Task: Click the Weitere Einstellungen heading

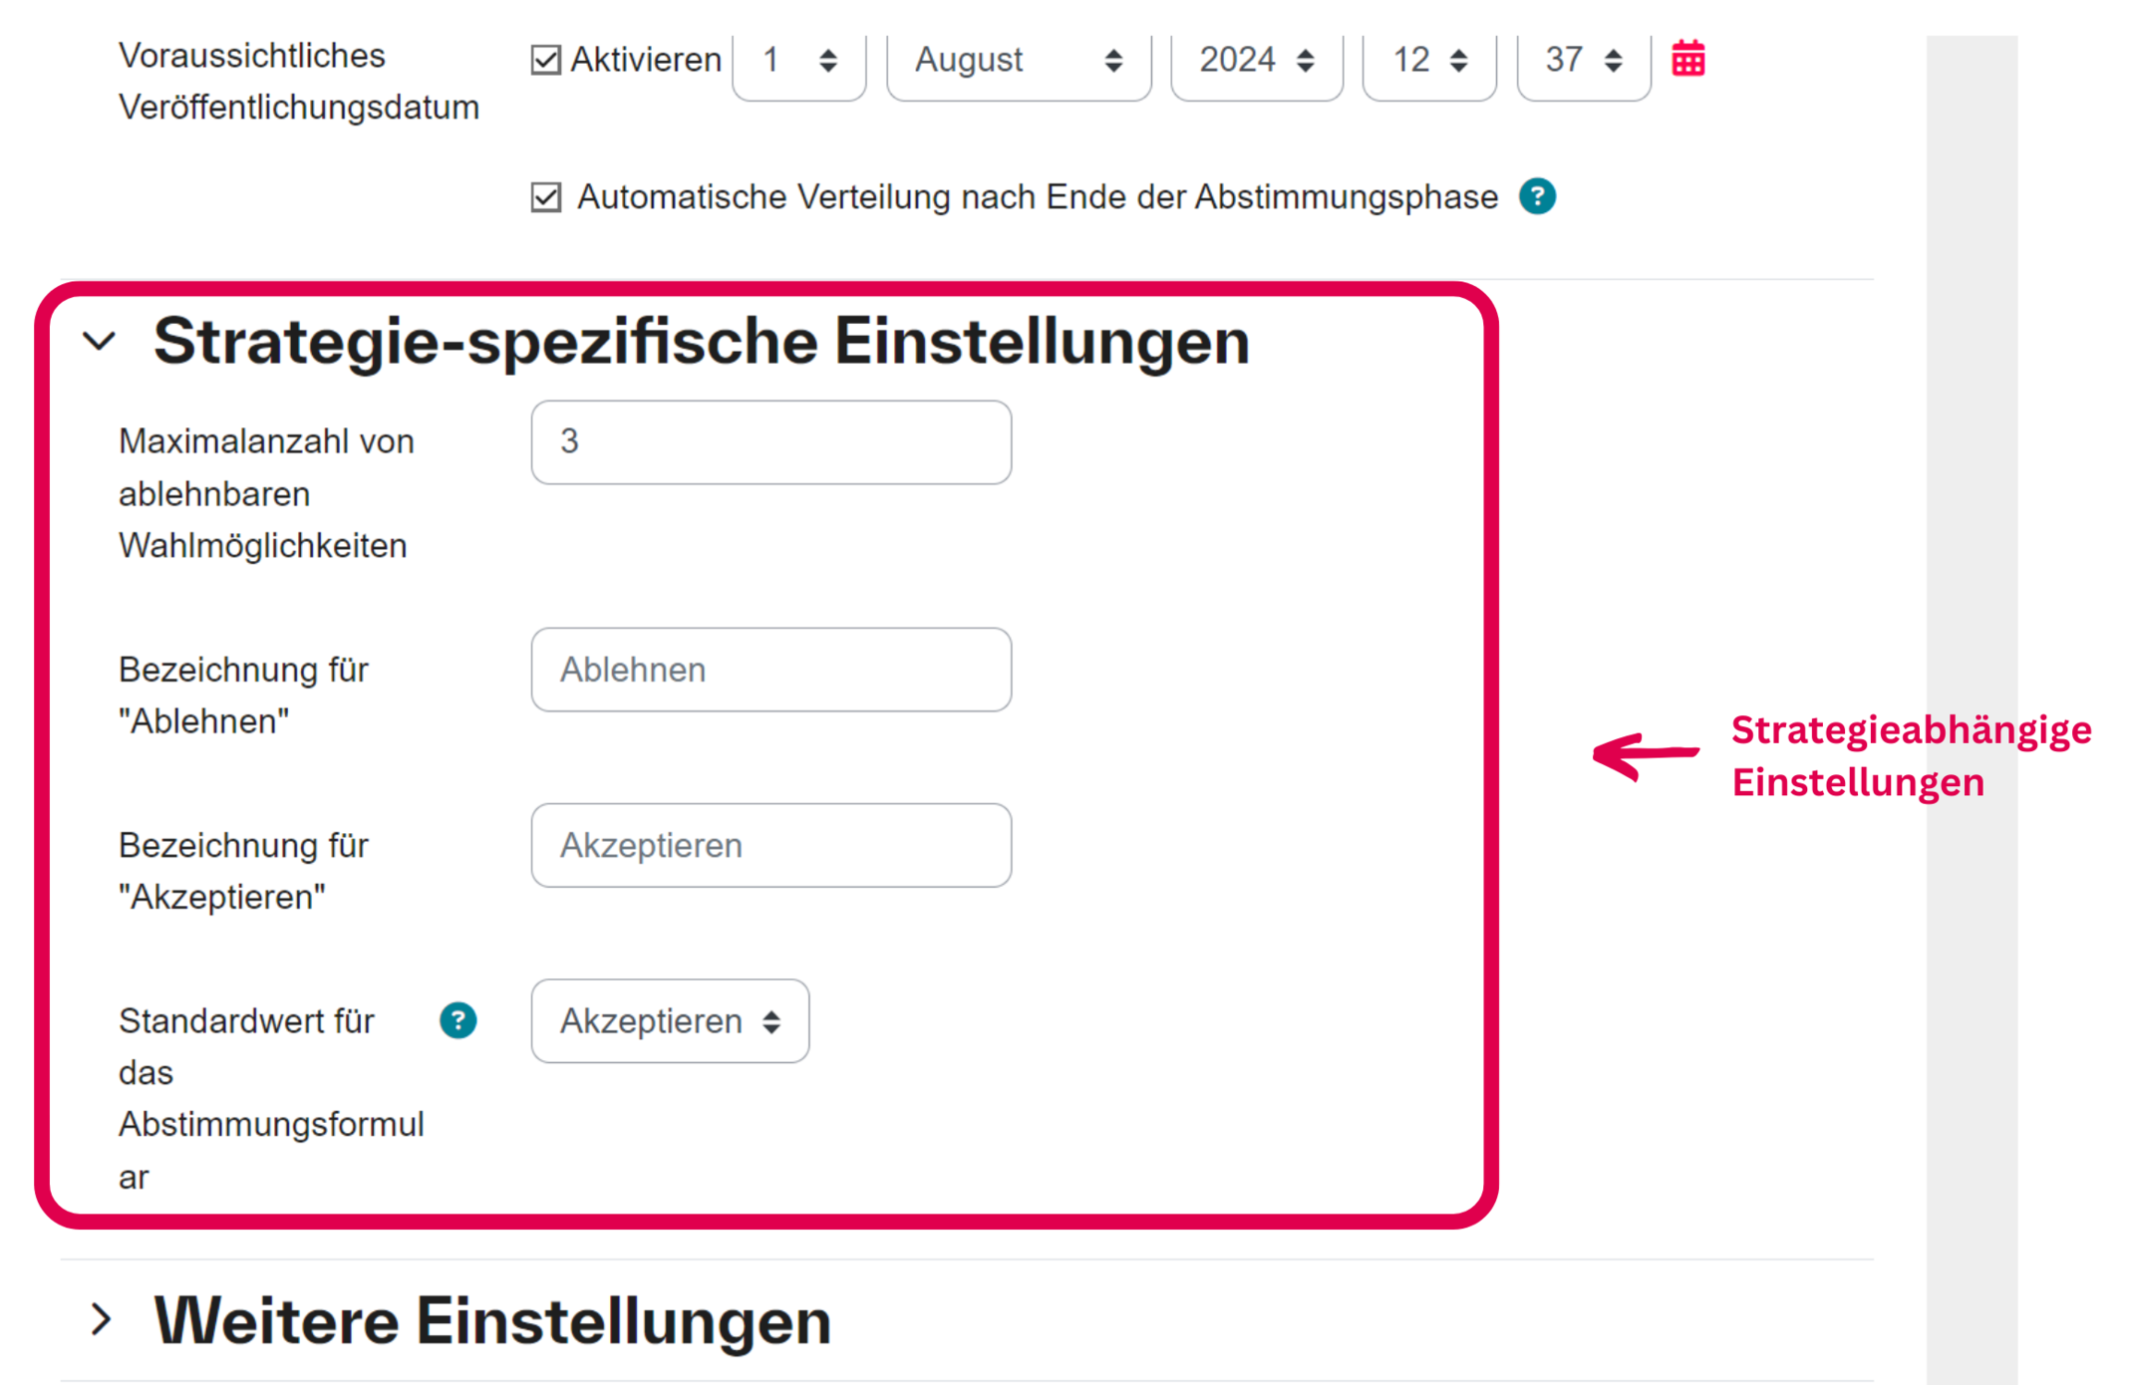Action: click(492, 1321)
